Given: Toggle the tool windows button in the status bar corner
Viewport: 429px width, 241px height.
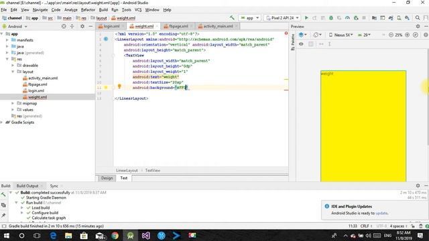Looking at the screenshot, I should (4, 226).
